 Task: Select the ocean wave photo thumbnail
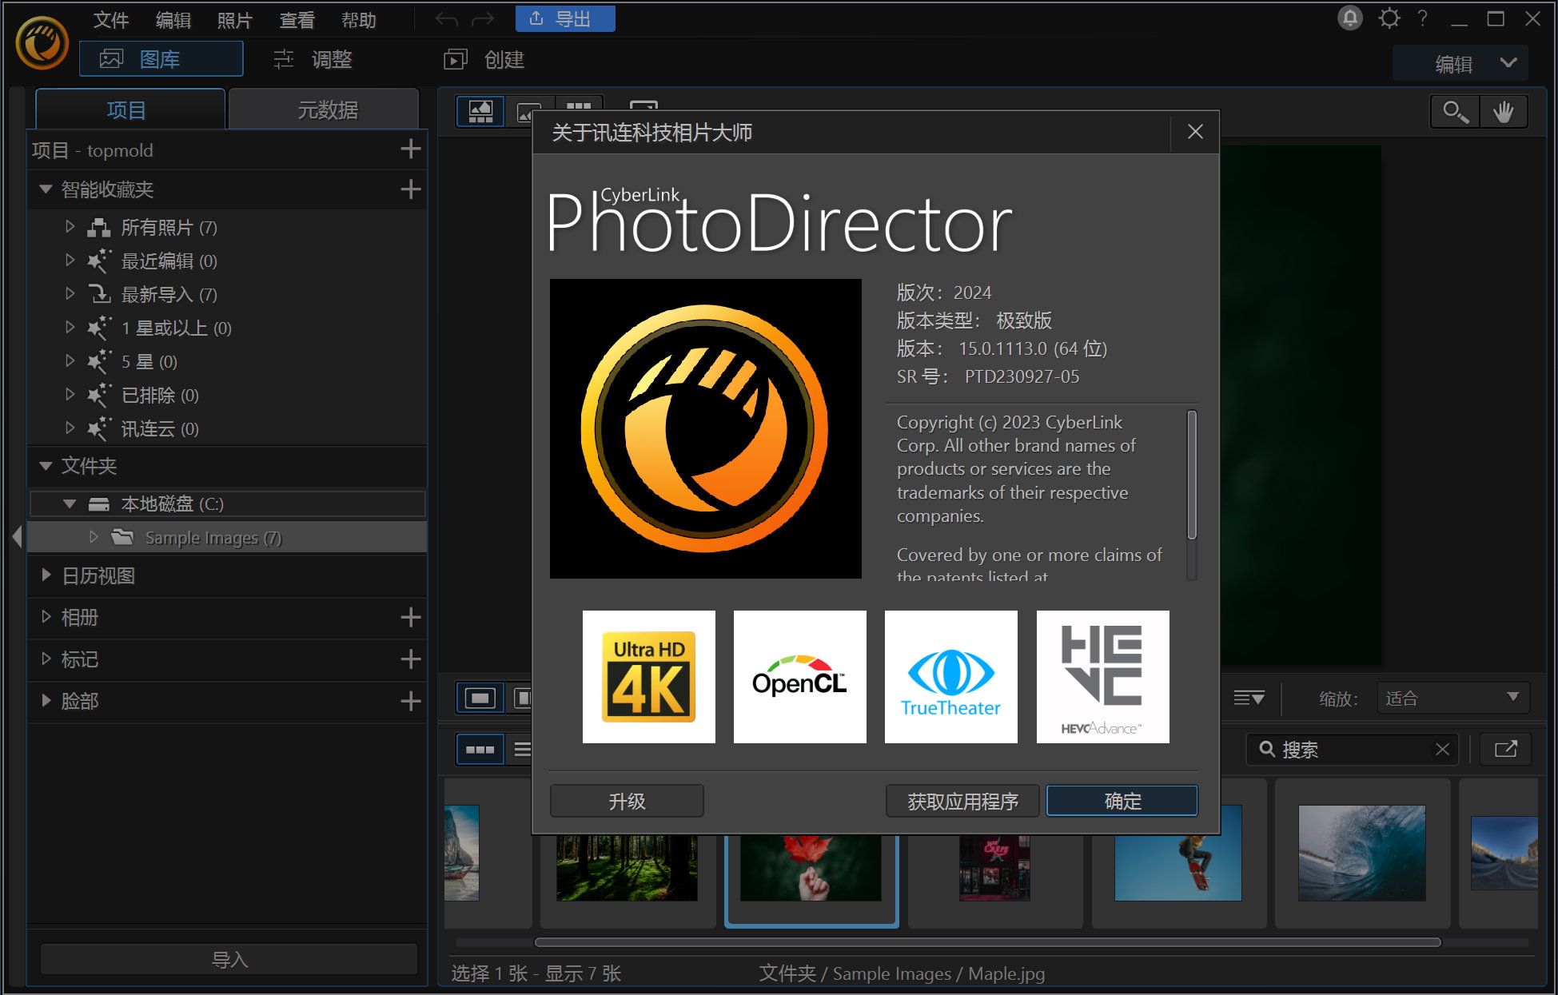(1361, 853)
